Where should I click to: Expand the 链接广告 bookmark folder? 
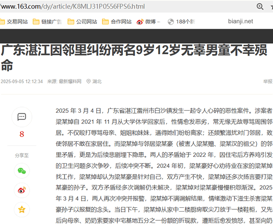[47, 22]
